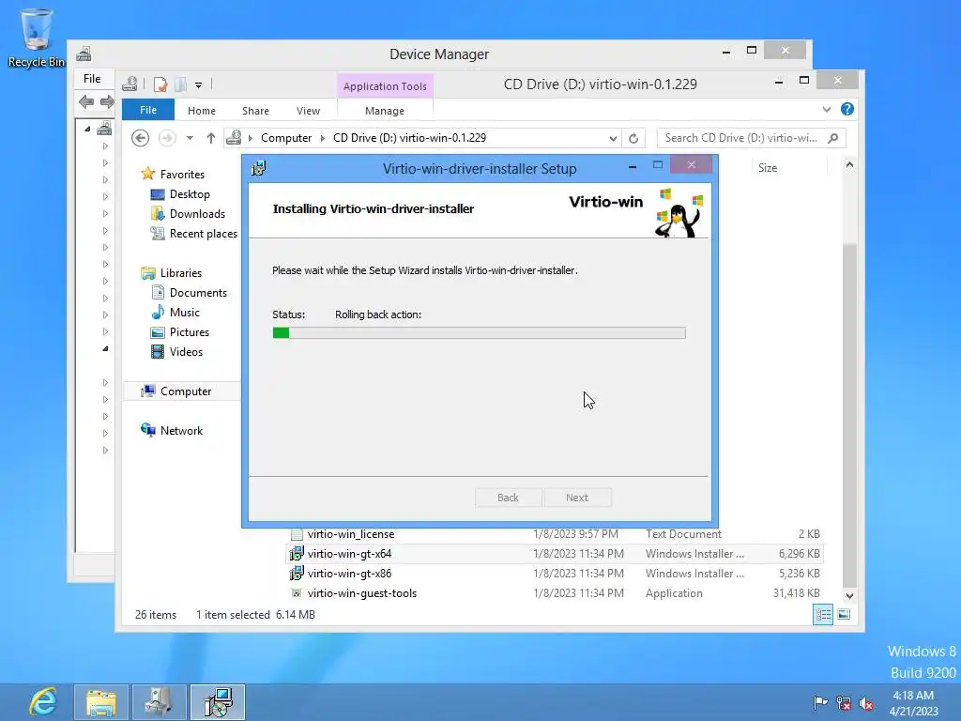Go up one folder level arrow
Image resolution: width=961 pixels, height=721 pixels.
click(x=211, y=138)
